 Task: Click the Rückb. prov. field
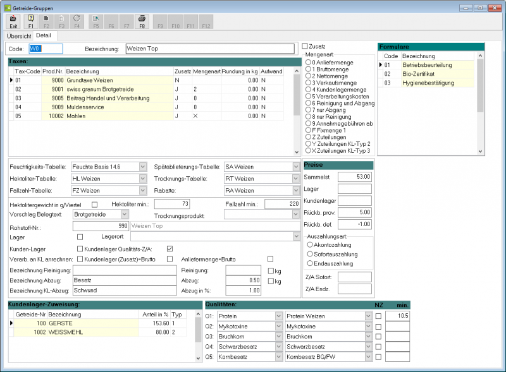coord(355,212)
